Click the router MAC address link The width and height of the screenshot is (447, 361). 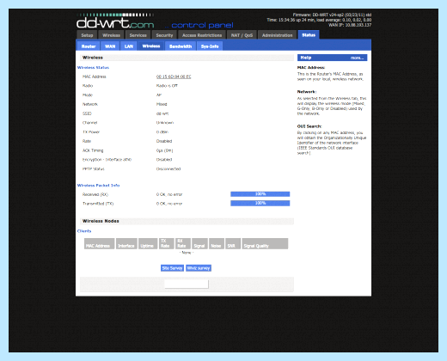pos(174,76)
